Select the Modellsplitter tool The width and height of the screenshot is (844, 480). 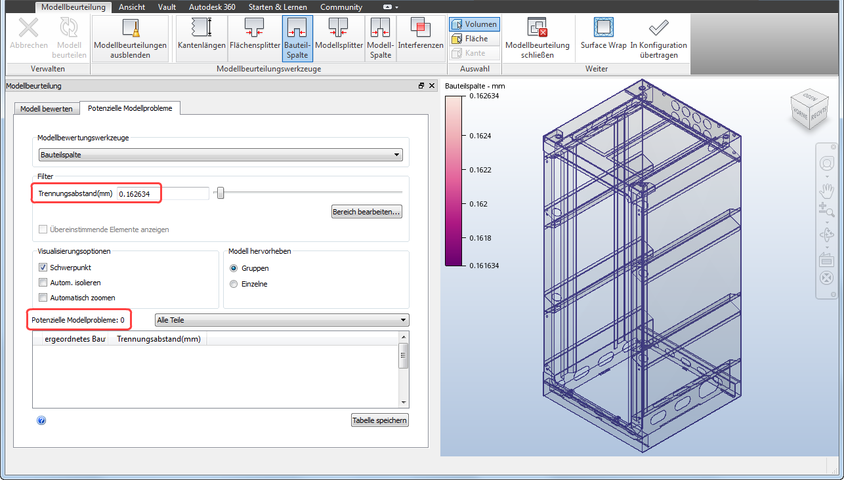click(x=339, y=38)
